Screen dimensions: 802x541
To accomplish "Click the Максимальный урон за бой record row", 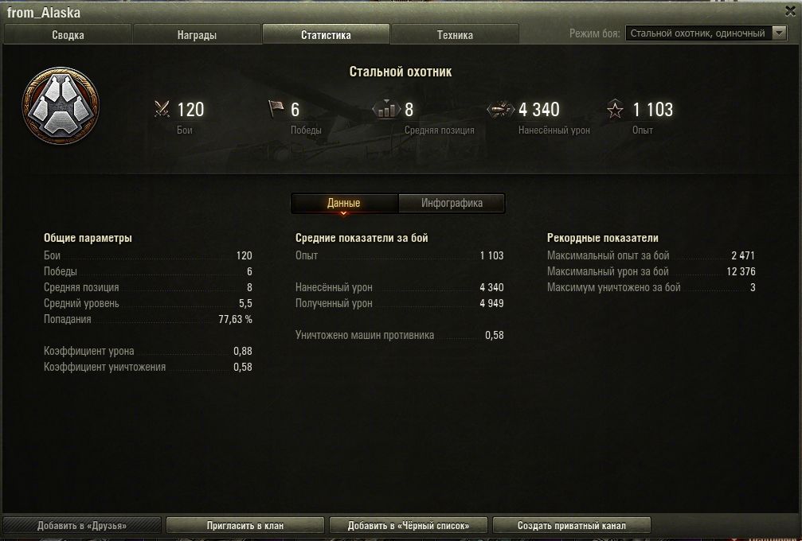I will coord(651,271).
